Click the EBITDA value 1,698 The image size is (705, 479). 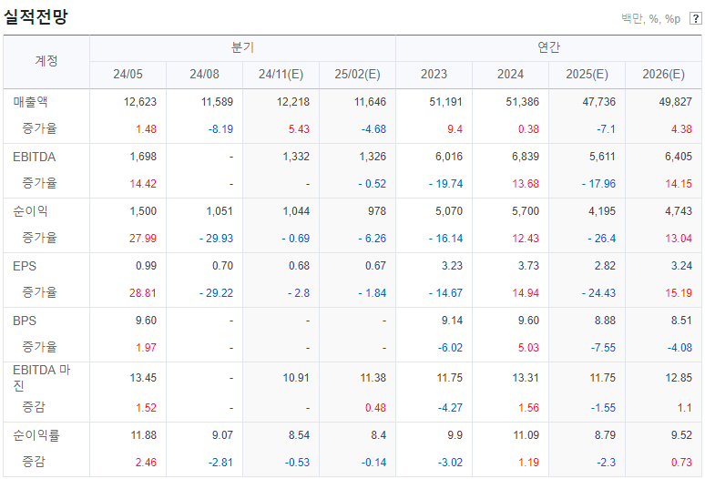[143, 157]
